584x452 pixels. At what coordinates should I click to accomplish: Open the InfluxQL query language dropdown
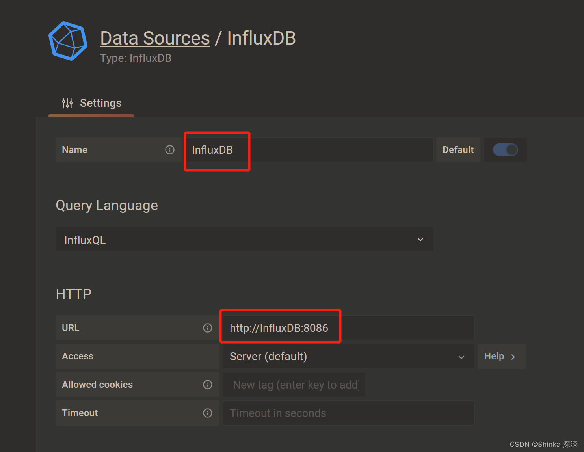pyautogui.click(x=244, y=240)
